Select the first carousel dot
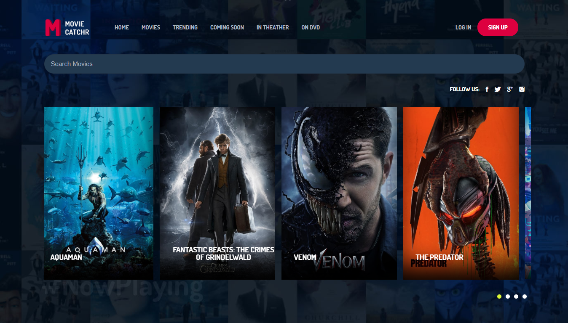Viewport: 568px width, 323px height. point(499,297)
